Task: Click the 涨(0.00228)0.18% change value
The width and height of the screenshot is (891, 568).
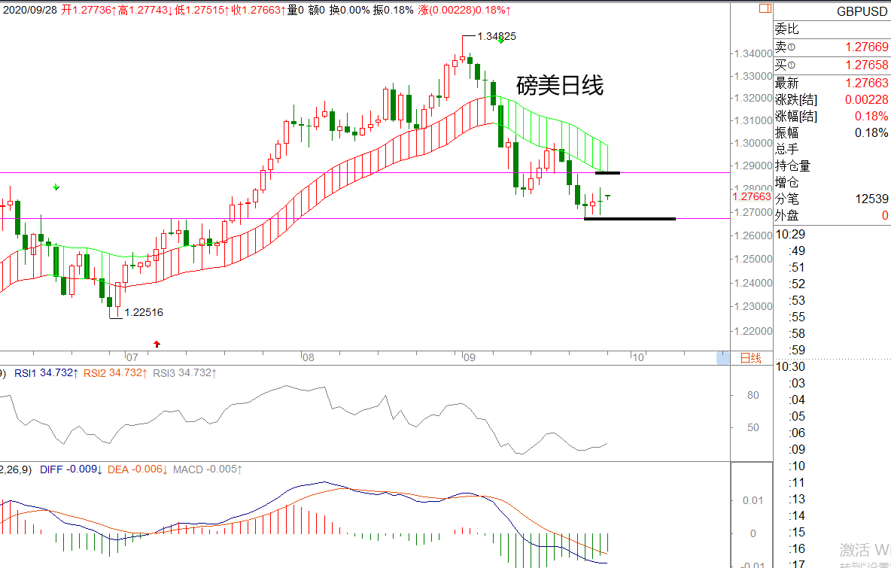Action: (x=464, y=10)
